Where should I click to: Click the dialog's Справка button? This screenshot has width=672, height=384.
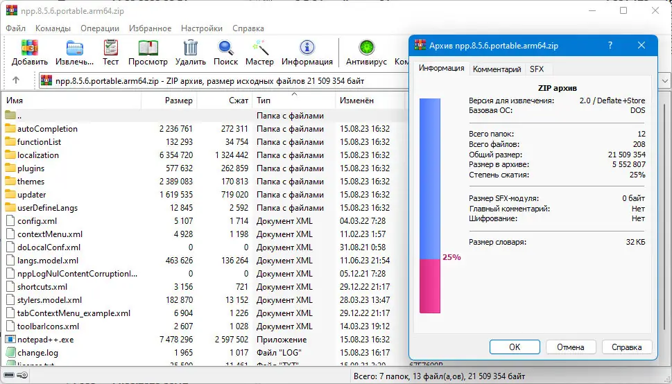click(626, 347)
